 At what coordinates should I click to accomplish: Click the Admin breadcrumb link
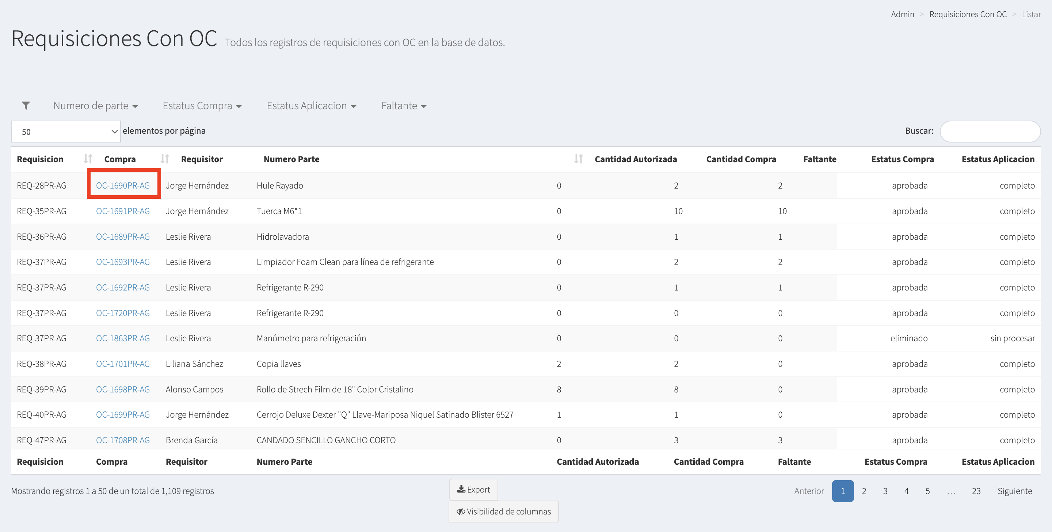pos(902,14)
